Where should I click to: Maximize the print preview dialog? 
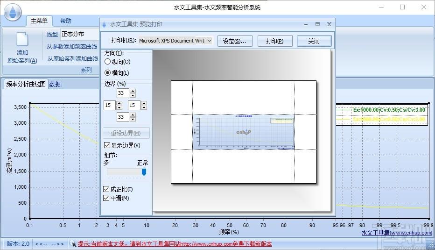pyautogui.click(x=317, y=24)
